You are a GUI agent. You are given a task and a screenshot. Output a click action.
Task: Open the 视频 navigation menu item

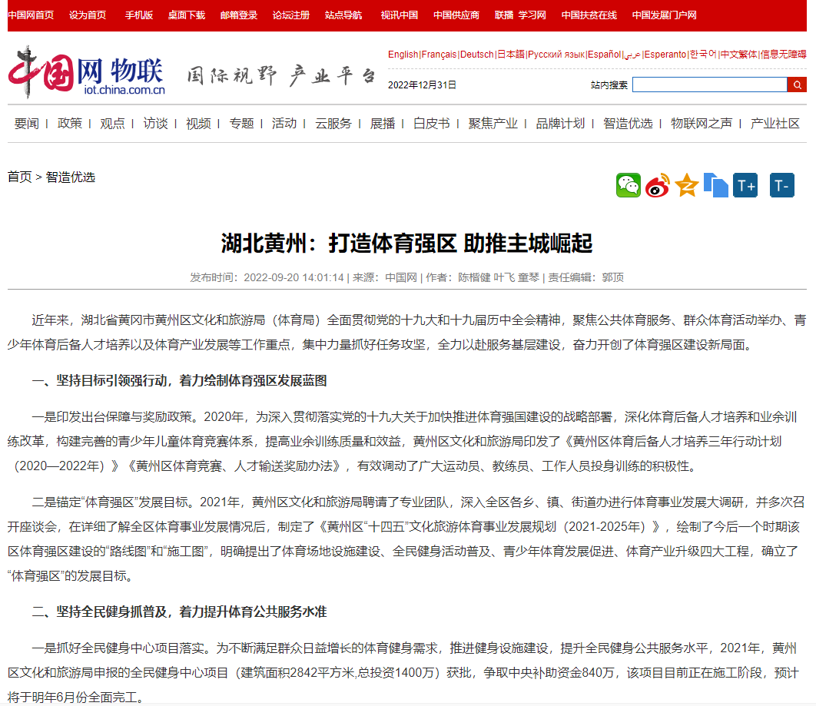click(x=198, y=124)
